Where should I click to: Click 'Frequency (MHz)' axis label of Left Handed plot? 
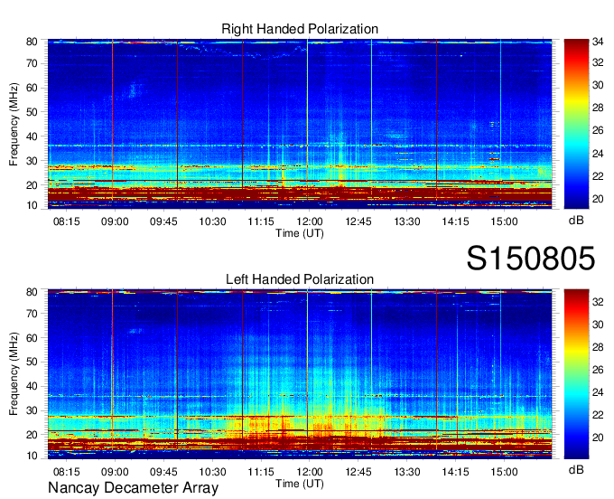coord(14,374)
